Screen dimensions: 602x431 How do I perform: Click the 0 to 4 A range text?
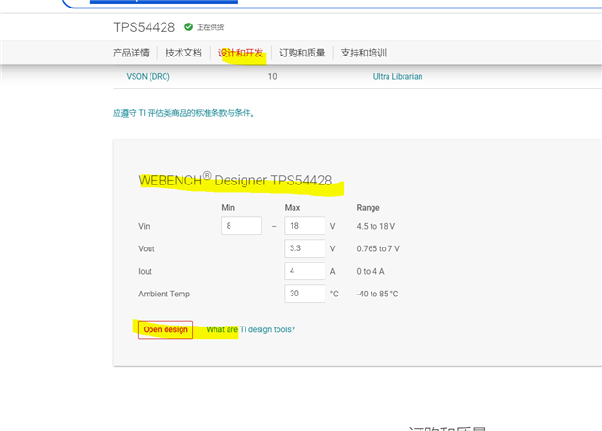(371, 271)
